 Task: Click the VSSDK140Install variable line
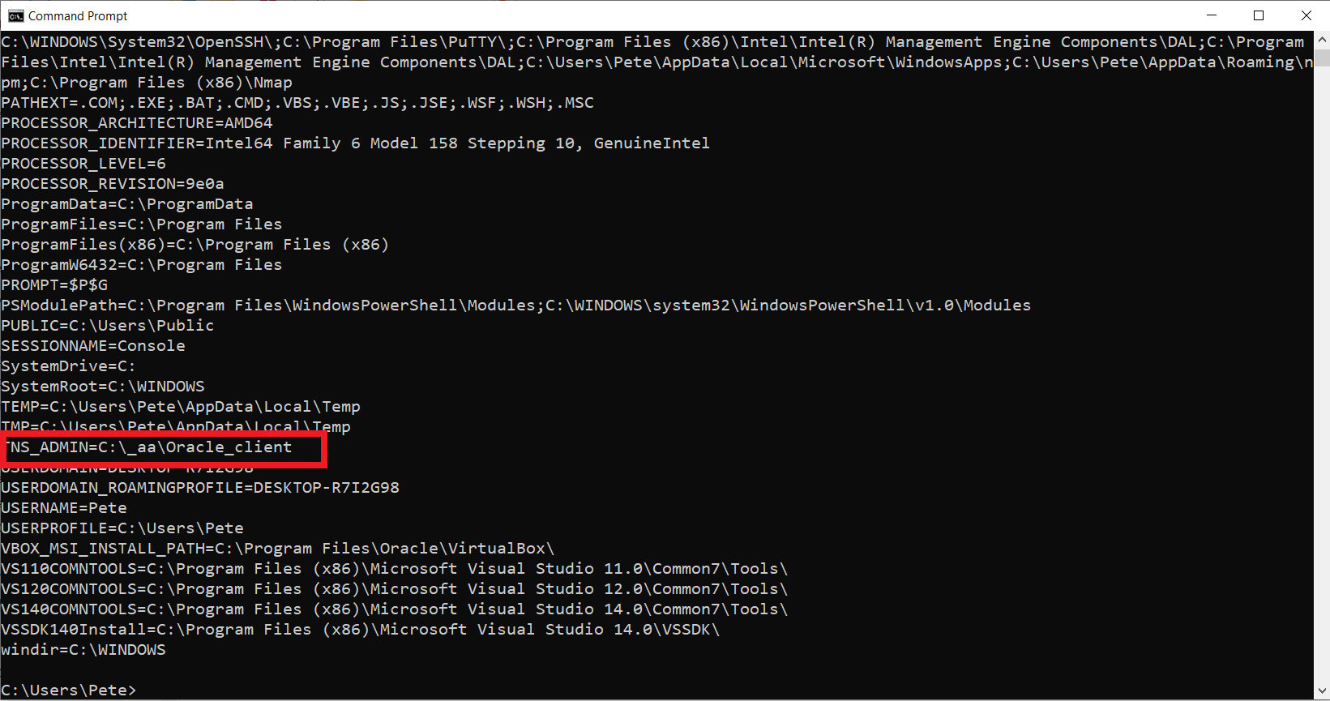(x=361, y=630)
